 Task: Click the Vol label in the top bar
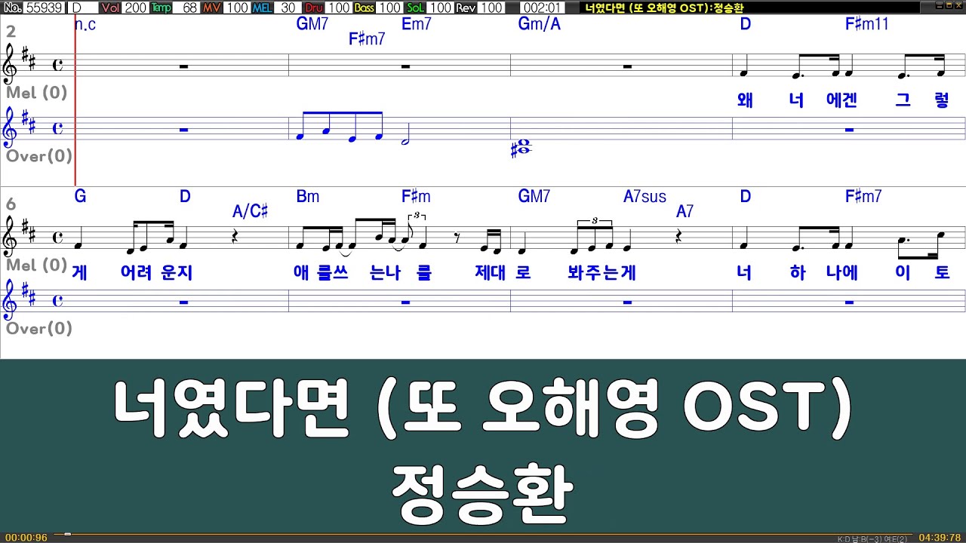pos(111,8)
